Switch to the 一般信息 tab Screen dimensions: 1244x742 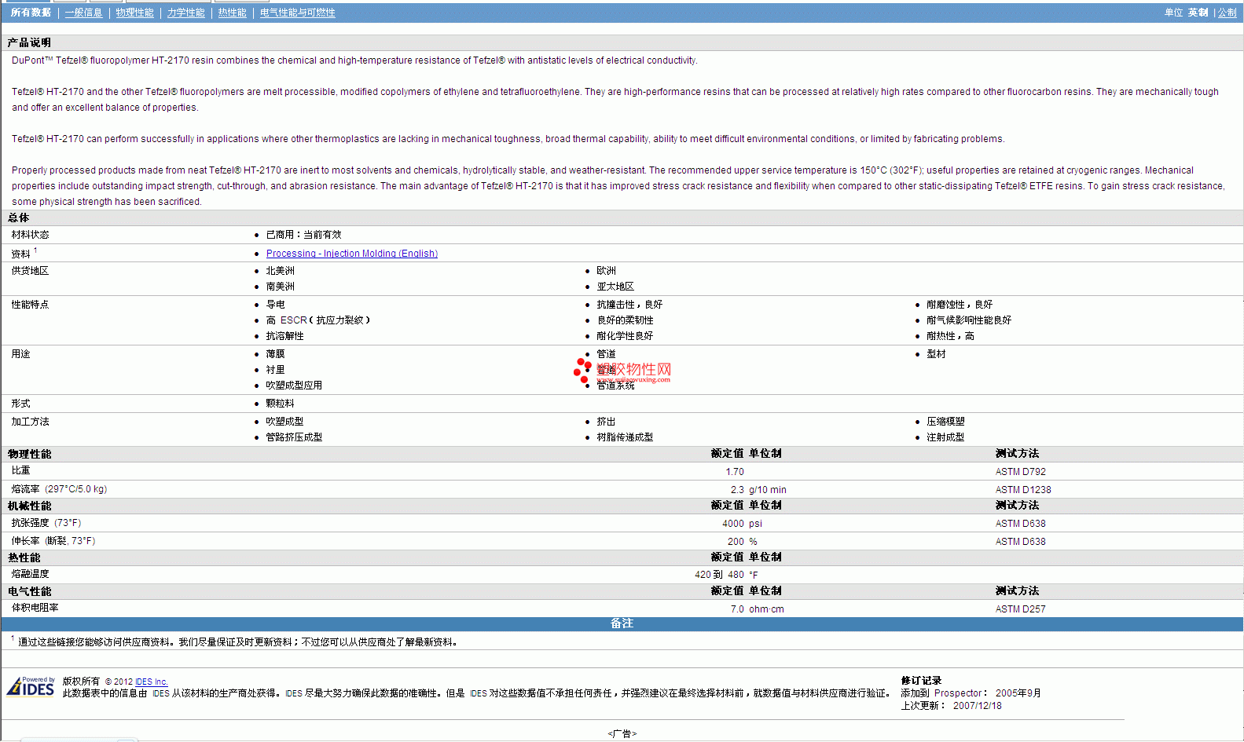[x=83, y=13]
